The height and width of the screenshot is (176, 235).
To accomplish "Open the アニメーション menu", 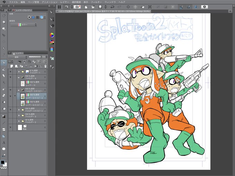I will (50, 2).
